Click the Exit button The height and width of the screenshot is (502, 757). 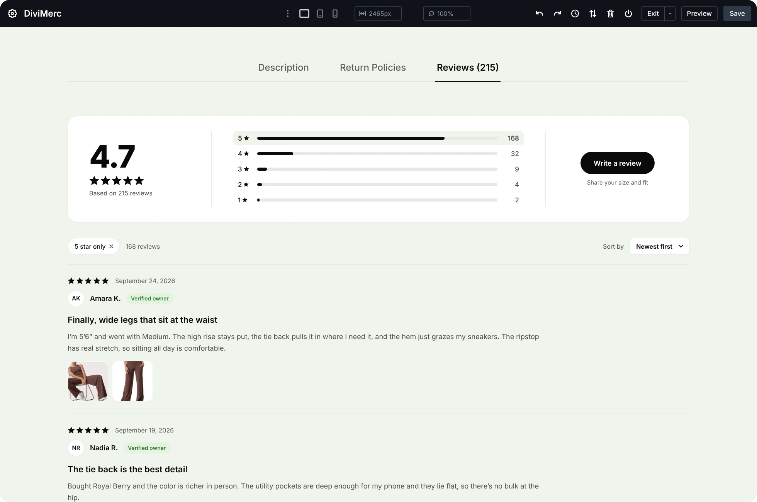pos(653,14)
